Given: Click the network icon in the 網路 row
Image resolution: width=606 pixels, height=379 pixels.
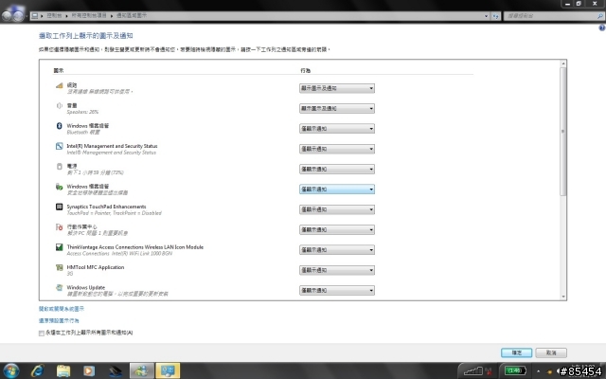Looking at the screenshot, I should click(59, 85).
